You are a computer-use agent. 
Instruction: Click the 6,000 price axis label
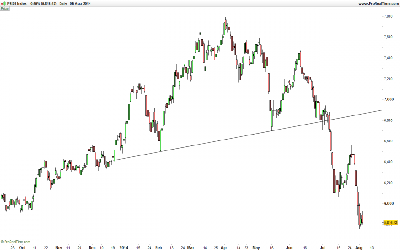pyautogui.click(x=388, y=203)
